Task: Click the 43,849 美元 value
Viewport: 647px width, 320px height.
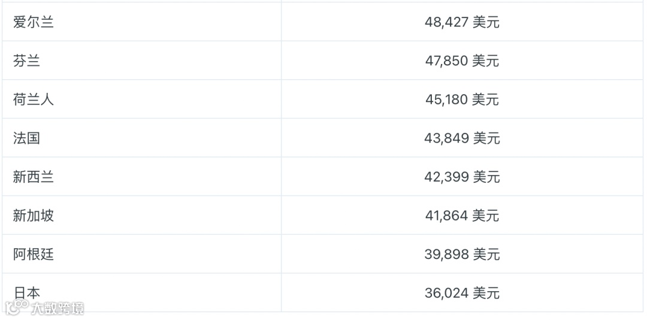Action: pos(462,138)
